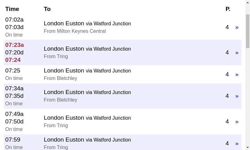250x150 pixels.
Task: Click the scrollbar down arrow
Action: coord(247,147)
